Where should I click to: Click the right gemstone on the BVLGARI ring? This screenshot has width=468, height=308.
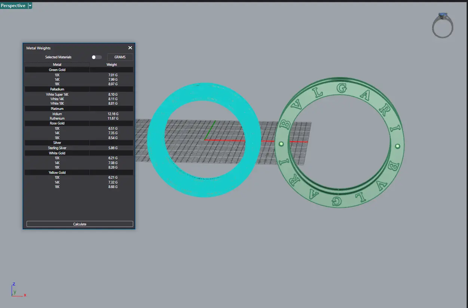click(397, 146)
